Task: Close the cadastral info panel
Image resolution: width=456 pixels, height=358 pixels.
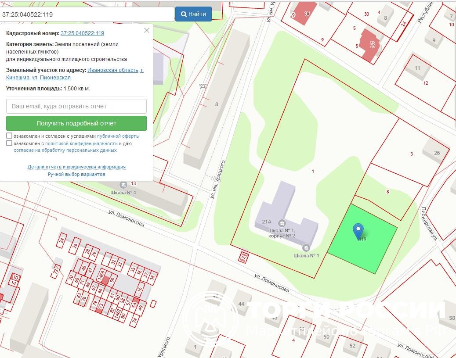Action: pyautogui.click(x=147, y=30)
